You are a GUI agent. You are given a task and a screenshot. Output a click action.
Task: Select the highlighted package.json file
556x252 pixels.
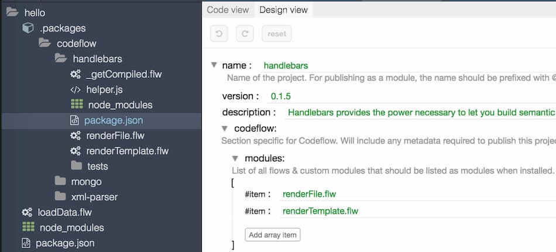114,120
